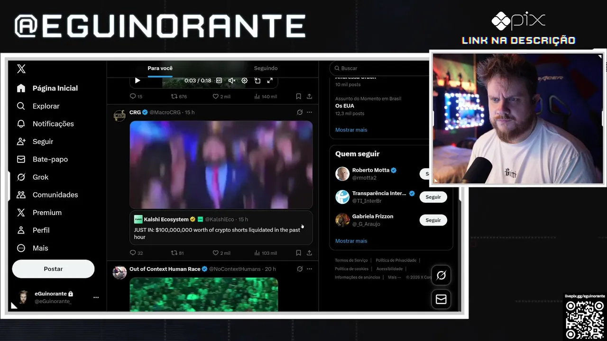607x341 pixels.
Task: Expand the Mais menu in the sidebar
Action: point(32,248)
